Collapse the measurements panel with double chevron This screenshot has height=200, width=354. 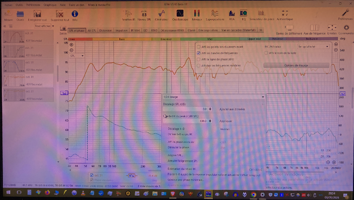(5, 26)
